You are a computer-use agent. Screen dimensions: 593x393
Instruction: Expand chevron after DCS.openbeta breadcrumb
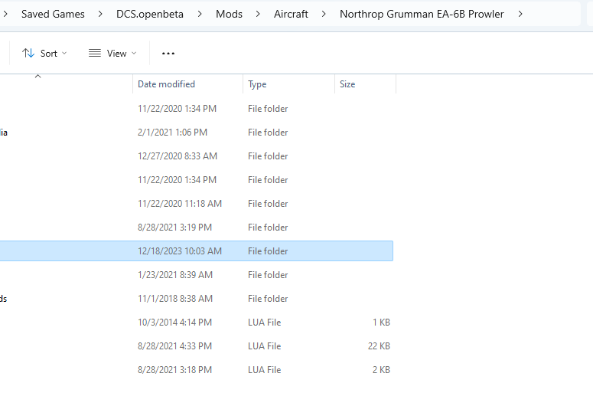[200, 14]
